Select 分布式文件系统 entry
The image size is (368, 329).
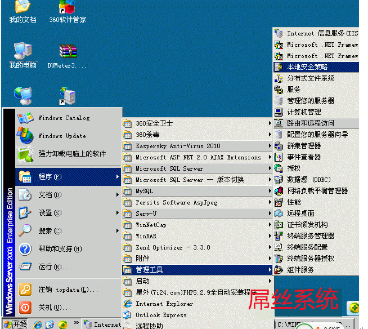[x=316, y=78]
